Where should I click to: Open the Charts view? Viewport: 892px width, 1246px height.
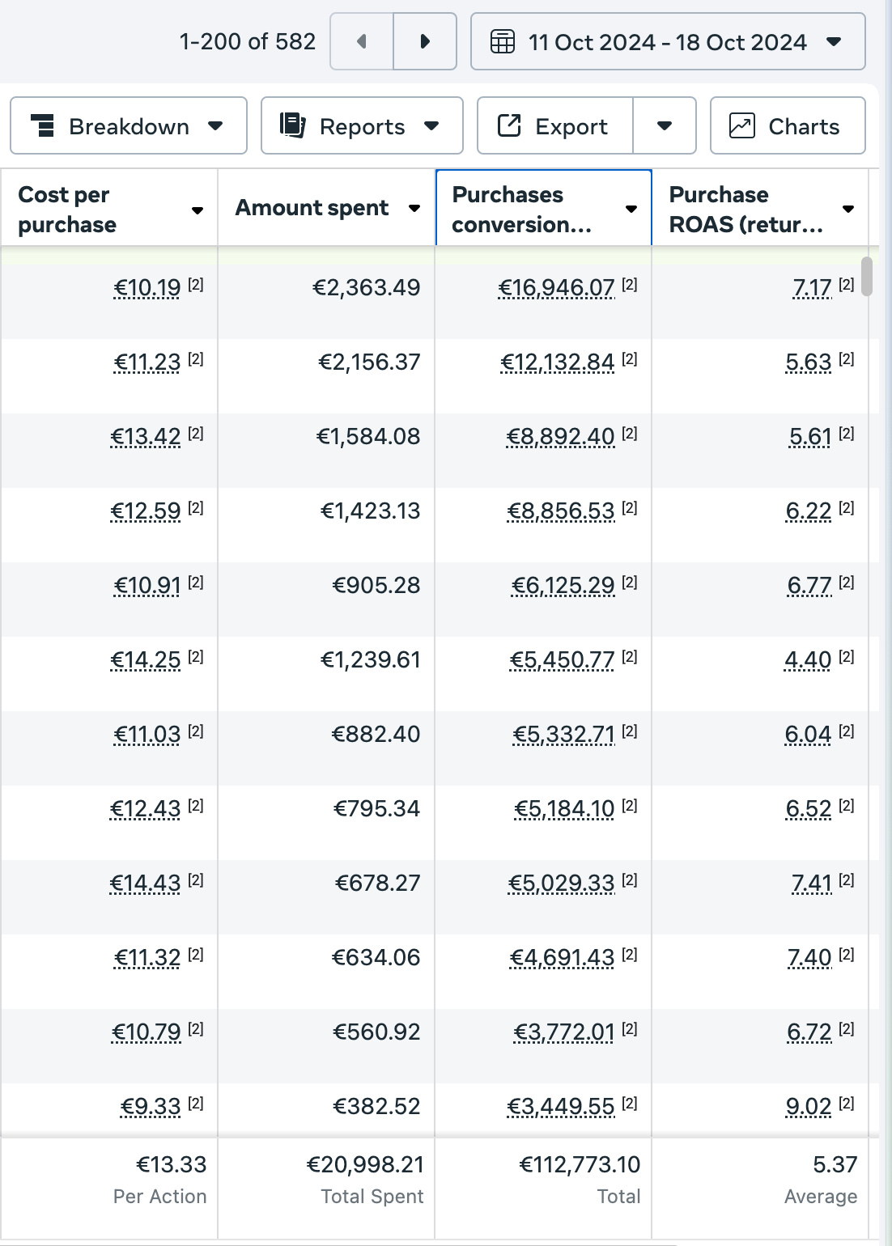(788, 125)
